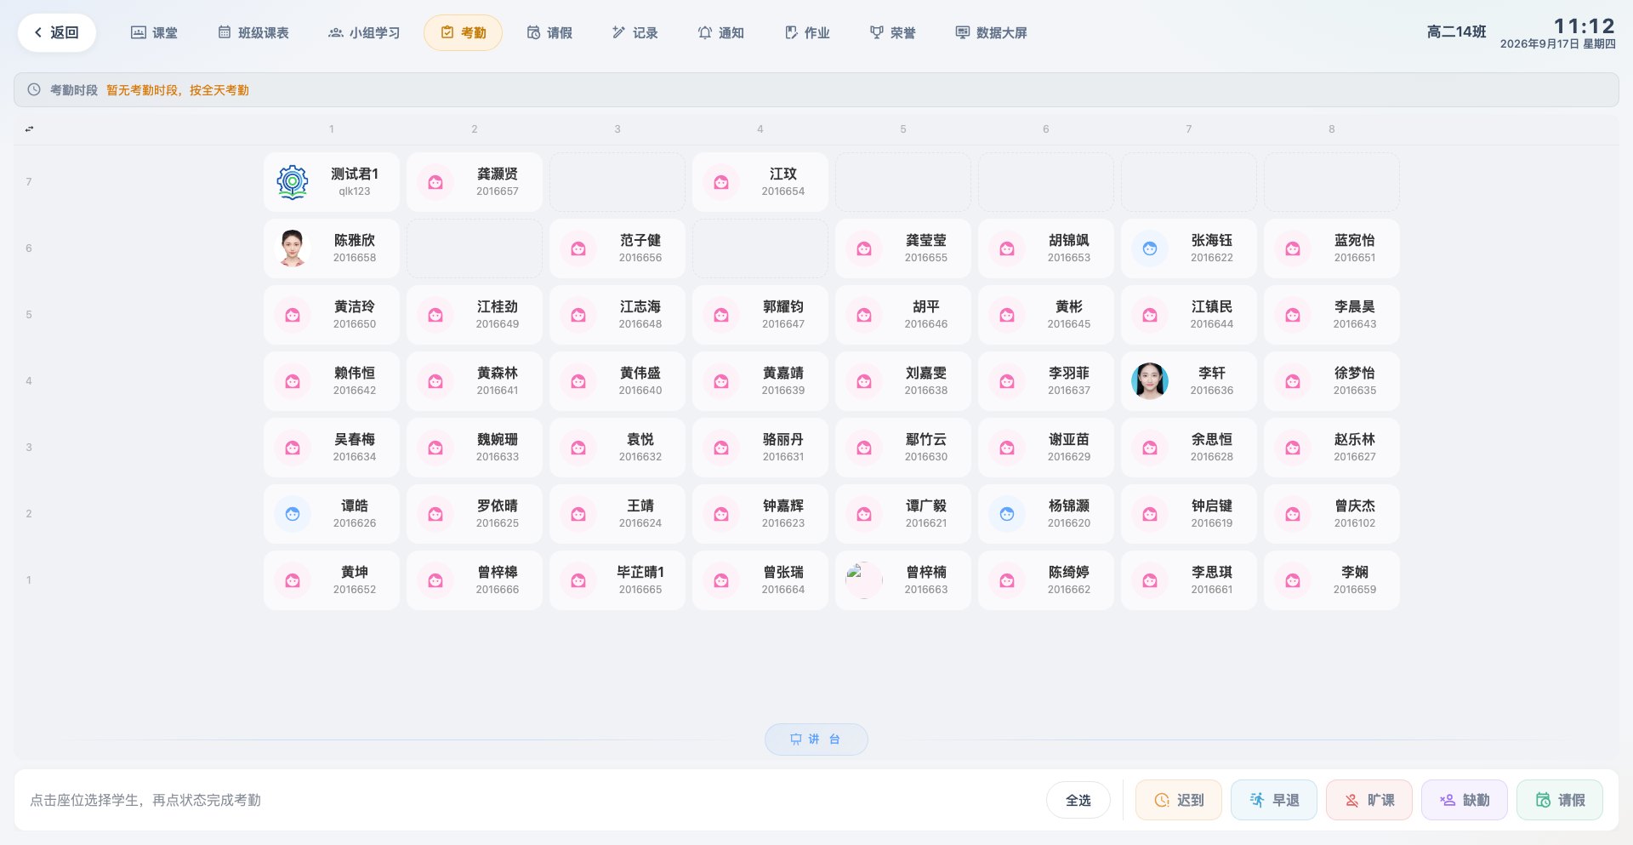
Task: Click the pink avatar icon of 赵乐林
Action: click(1293, 448)
